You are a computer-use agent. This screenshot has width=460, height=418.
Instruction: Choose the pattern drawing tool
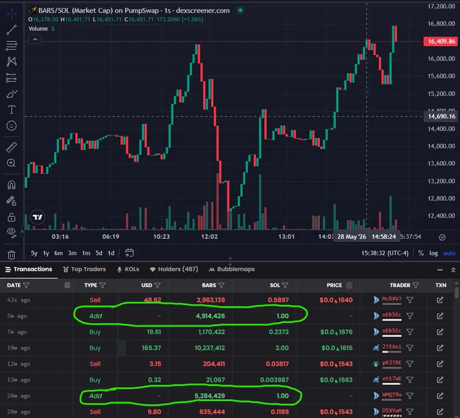(x=11, y=62)
